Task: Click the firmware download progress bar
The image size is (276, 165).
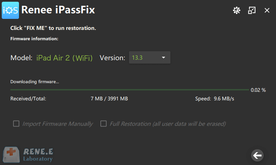Action: (129, 90)
